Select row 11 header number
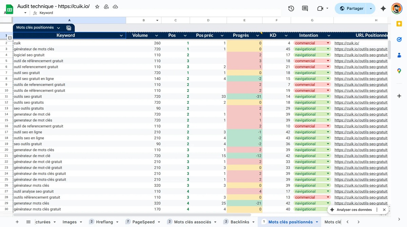 (x=6, y=97)
